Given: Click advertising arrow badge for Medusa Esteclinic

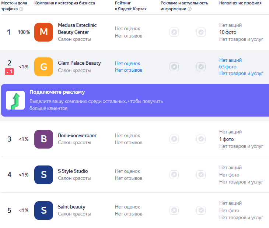Looking at the screenshot, I should pyautogui.click(x=174, y=32).
